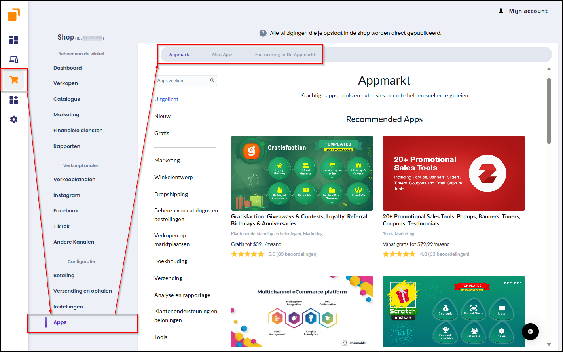
Task: Select the Dropshipping app category
Action: pos(171,194)
